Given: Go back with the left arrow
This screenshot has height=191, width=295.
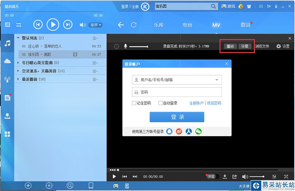Looking at the screenshot, I should tap(121, 25).
